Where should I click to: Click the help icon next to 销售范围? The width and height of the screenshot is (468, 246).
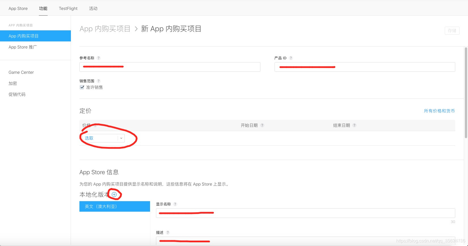(98, 81)
